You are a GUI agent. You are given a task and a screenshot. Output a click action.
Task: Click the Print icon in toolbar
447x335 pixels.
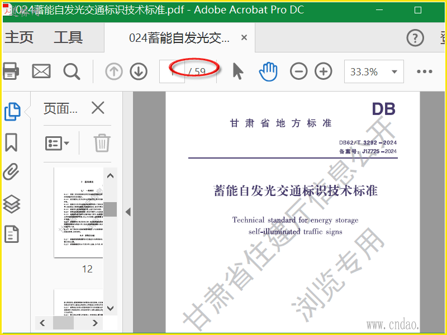pos(11,71)
